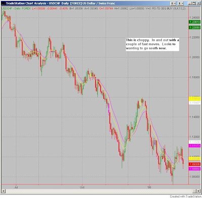202x198 pixels.
Task: Click the "USDCHF - Daily FOREX" status label
Action: pyautogui.click(x=16, y=8)
